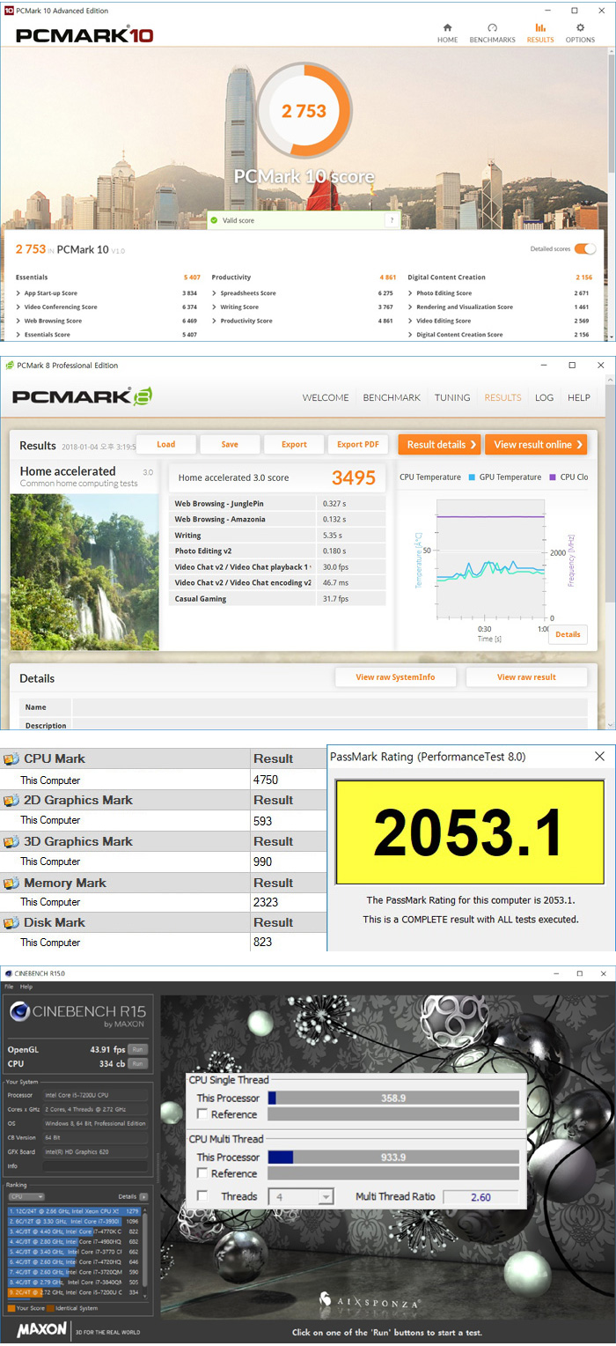This screenshot has height=1346, width=616.
Task: Toggle the Detailed scores switch
Action: pos(585,249)
